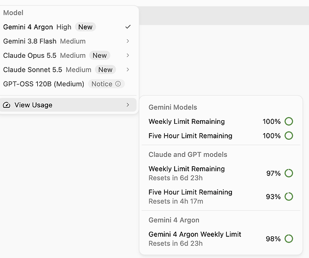
Task: Click the New badge on Claude Opus 5.5
Action: point(100,55)
